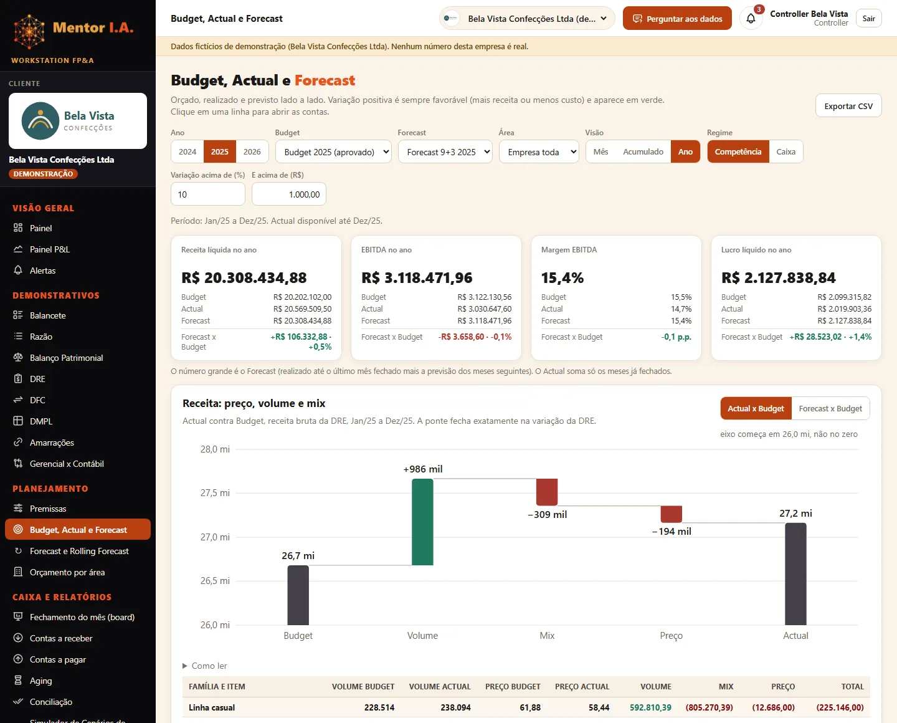Click the E acima de (R$) field
Screen dimensions: 897x723
(289, 194)
